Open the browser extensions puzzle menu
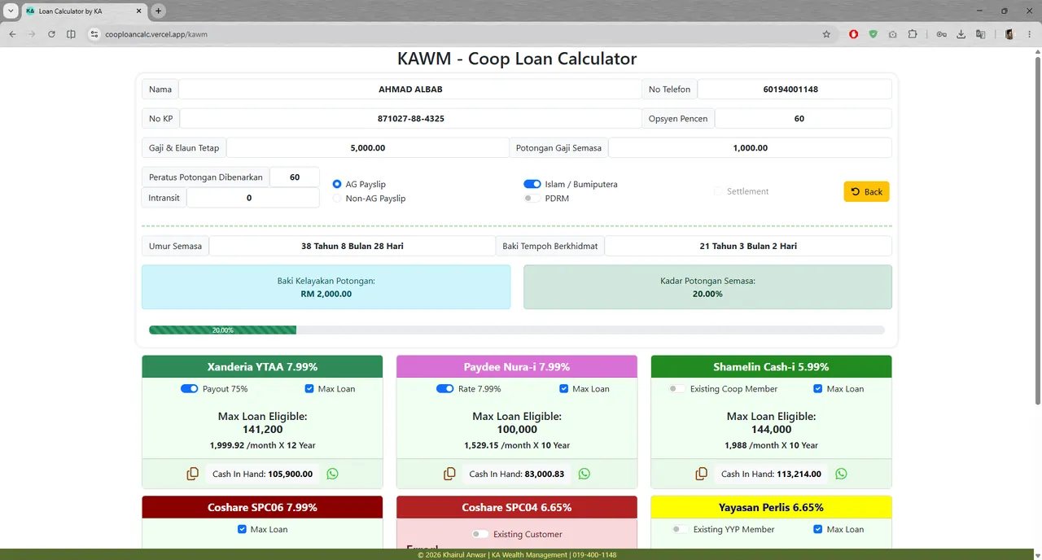The image size is (1042, 560). (x=913, y=34)
